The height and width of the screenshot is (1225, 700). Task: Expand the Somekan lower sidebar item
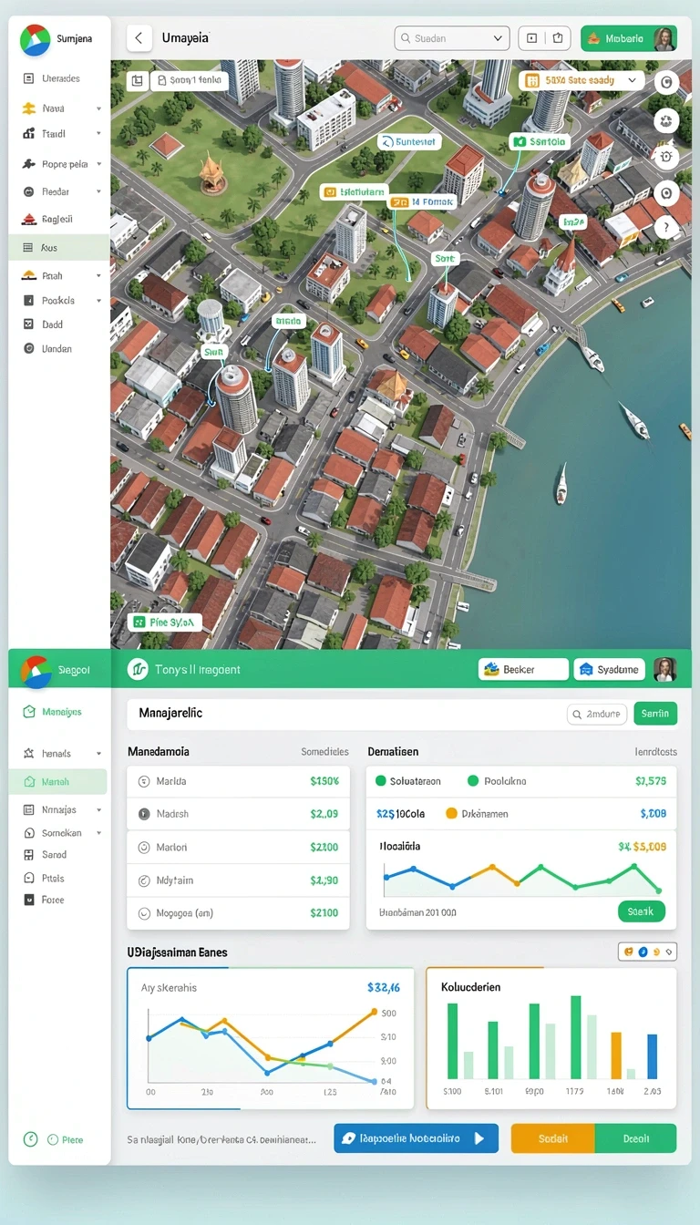coord(98,834)
